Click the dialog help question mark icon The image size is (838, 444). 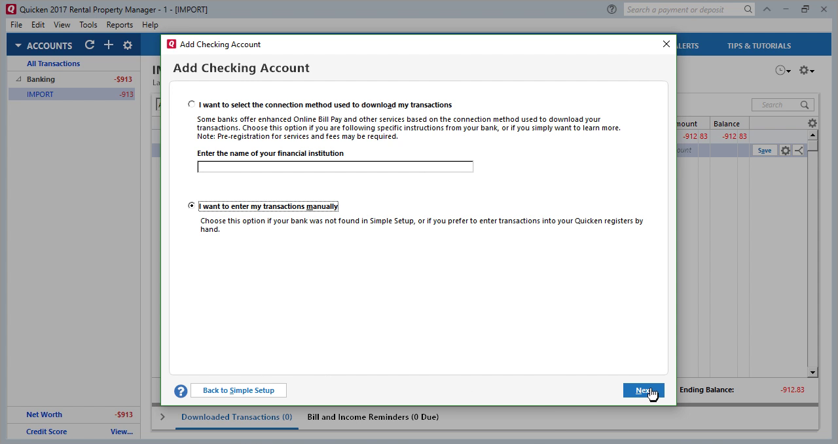click(x=181, y=391)
